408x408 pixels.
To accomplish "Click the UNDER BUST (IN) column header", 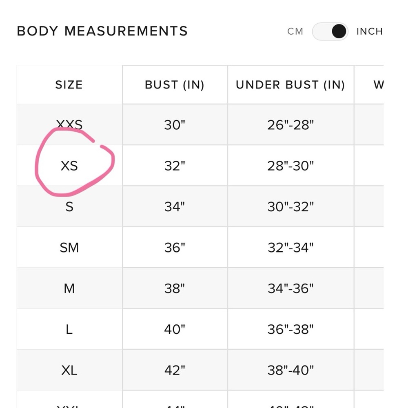I will click(290, 85).
